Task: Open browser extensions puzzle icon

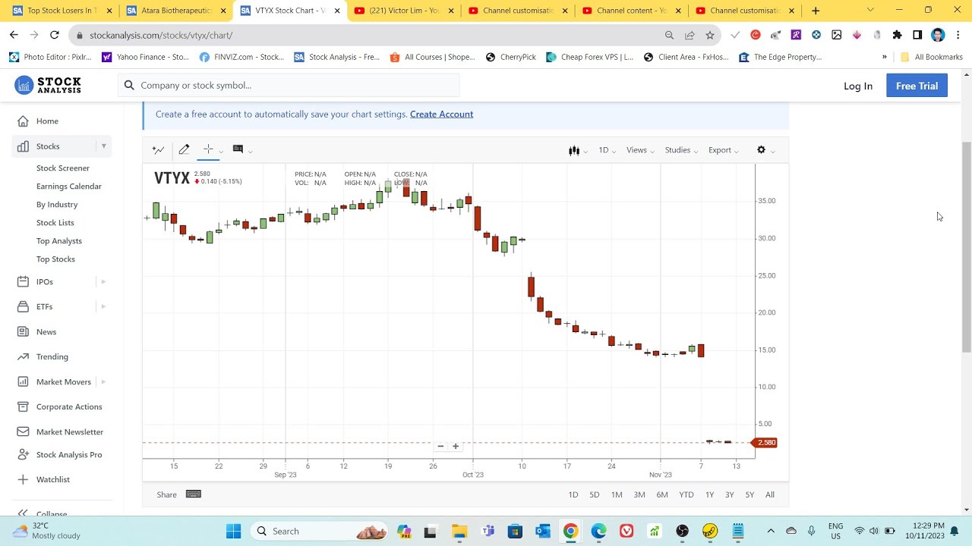Action: click(x=897, y=35)
